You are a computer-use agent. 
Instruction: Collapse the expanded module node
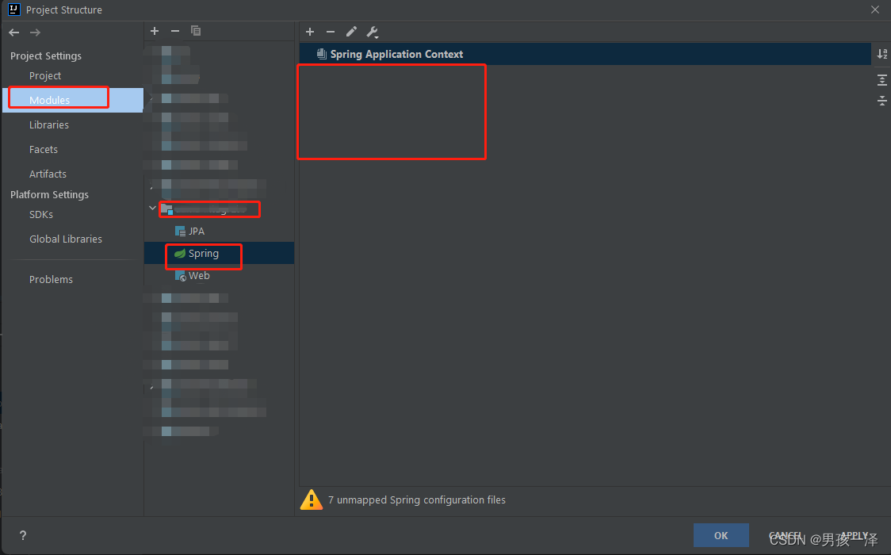click(152, 208)
